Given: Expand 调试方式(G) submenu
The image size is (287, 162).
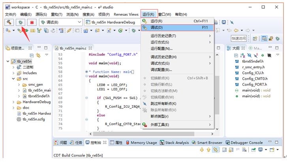Looking at the screenshot, I should 177,63.
